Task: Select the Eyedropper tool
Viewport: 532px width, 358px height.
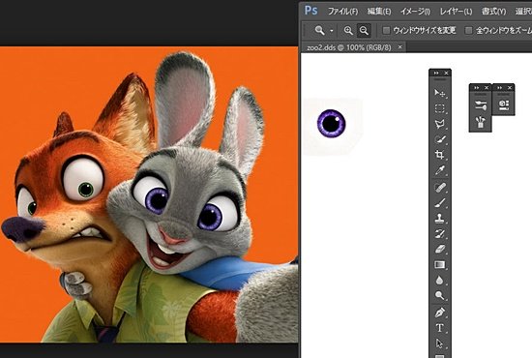Action: pos(440,170)
